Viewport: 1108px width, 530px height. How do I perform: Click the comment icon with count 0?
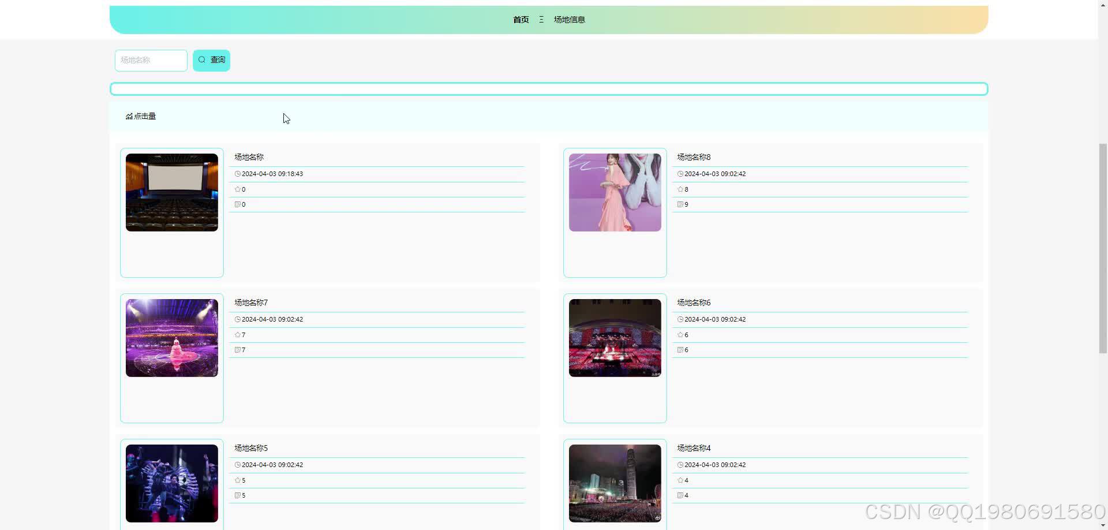coord(238,204)
